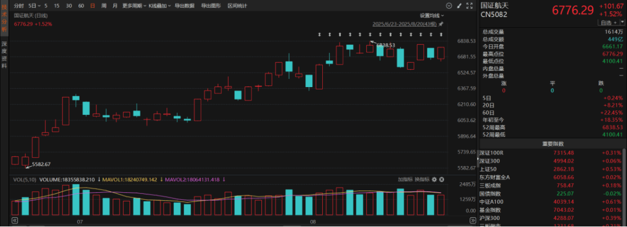Close the VOL indicator panel
Image resolution: width=627 pixels, height=227 pixels.
[442, 180]
